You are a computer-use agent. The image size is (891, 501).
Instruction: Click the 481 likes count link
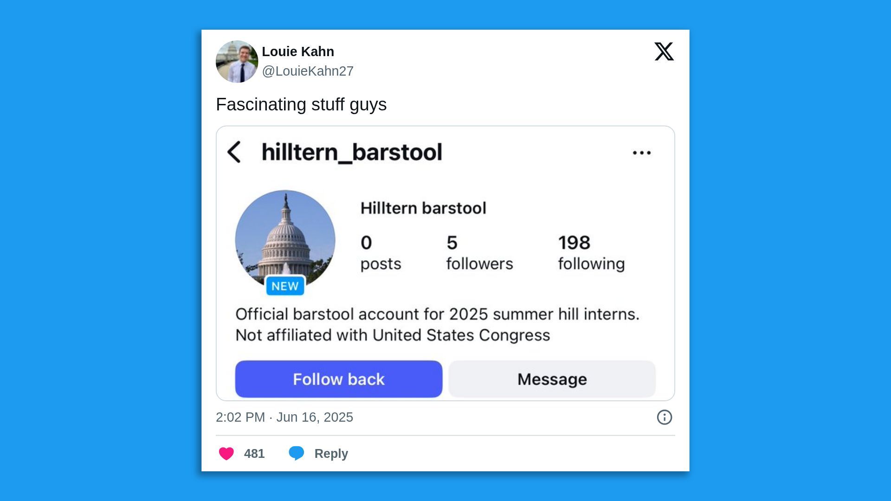[253, 453]
